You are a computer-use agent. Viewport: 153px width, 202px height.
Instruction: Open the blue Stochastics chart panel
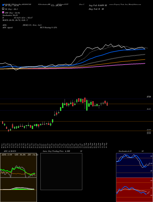click(x=134, y=165)
